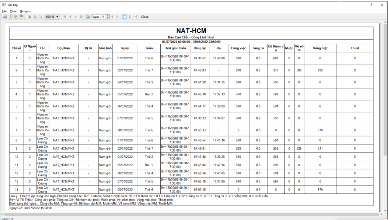388x220 pixels.
Task: Open the Navigate menu
Action: click(x=25, y=11)
